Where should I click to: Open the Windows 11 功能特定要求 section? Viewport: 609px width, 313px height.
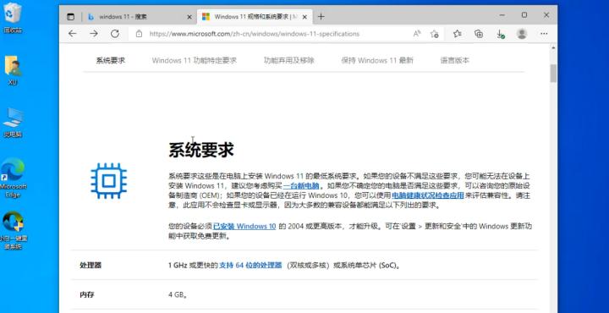195,61
